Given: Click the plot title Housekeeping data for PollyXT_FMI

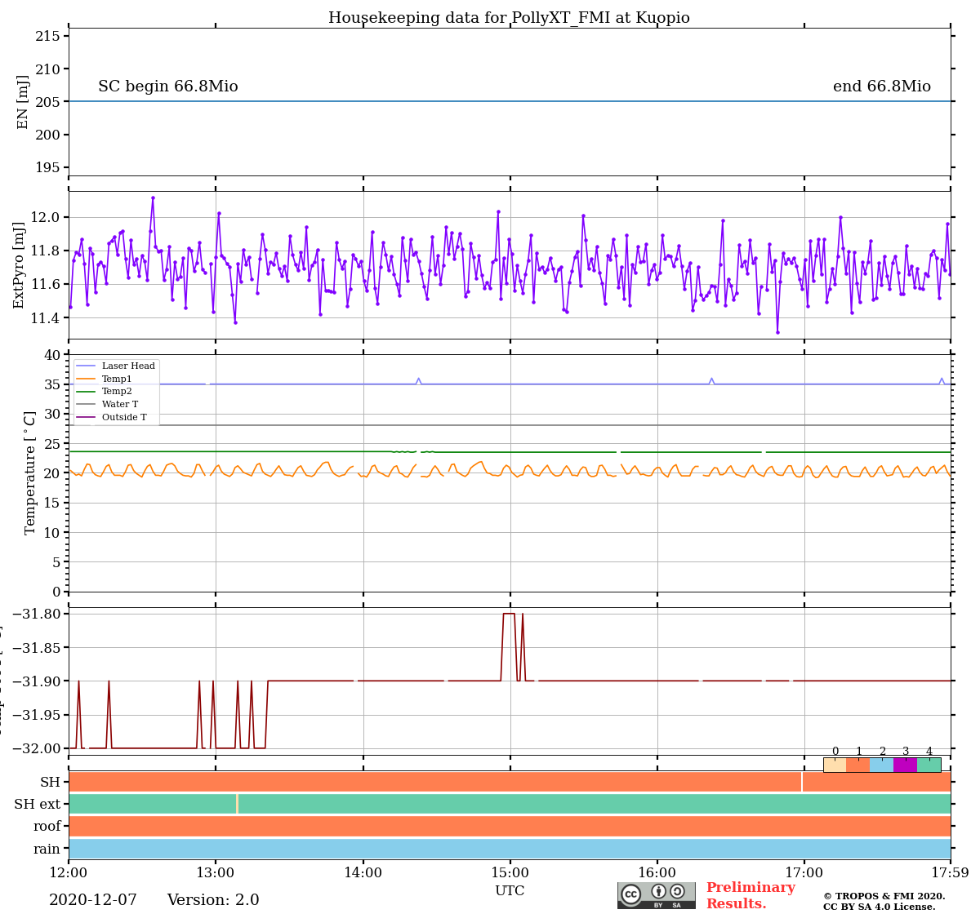Looking at the screenshot, I should click(509, 18).
